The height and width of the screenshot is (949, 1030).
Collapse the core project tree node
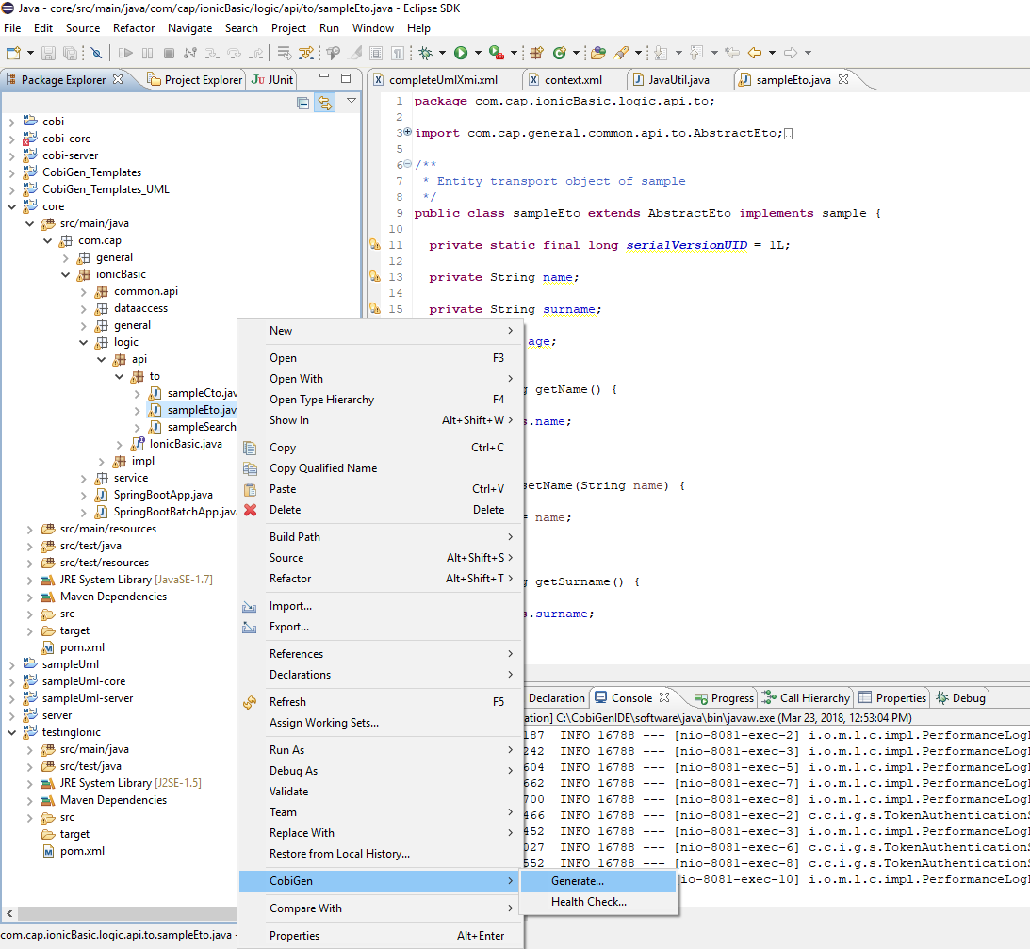point(12,206)
